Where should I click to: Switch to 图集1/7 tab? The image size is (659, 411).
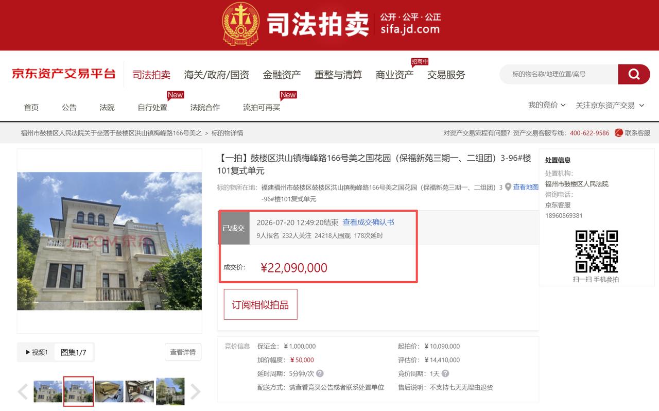[x=74, y=352]
